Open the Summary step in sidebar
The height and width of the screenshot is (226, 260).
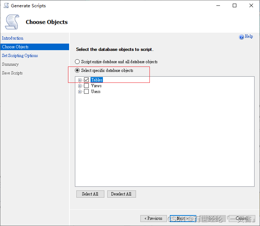[10, 64]
